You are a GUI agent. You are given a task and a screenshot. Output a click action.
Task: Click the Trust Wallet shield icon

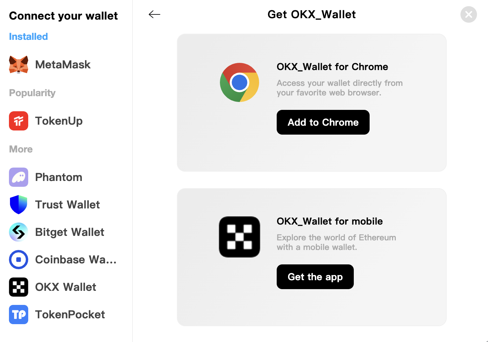(x=19, y=205)
